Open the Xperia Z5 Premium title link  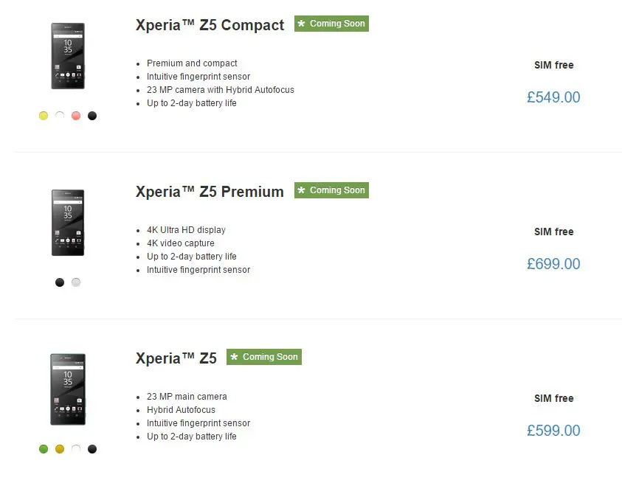click(210, 192)
